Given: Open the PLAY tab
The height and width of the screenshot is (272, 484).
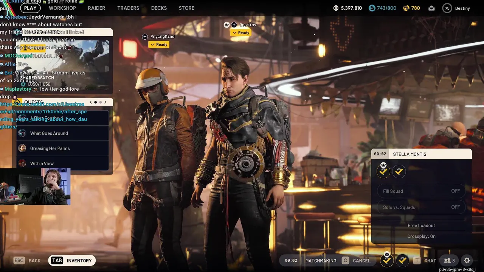Looking at the screenshot, I should click(30, 8).
